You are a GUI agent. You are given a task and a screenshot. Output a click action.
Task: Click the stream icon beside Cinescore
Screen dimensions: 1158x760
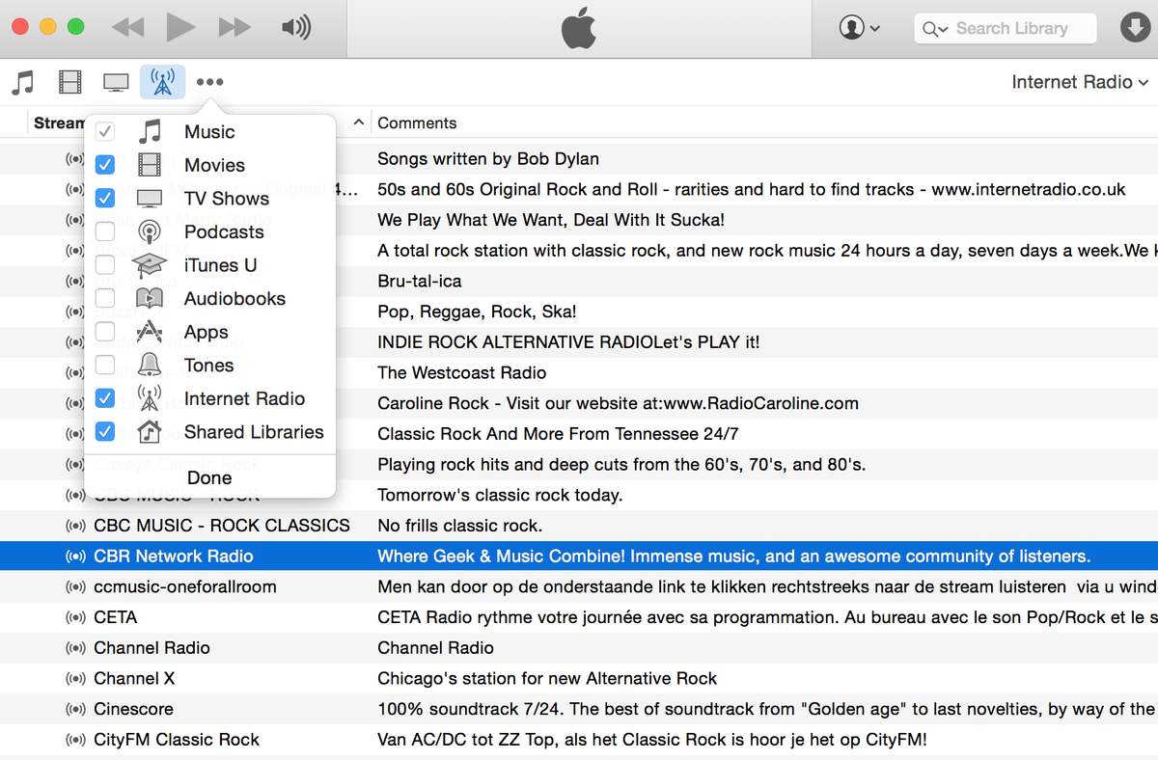tap(75, 709)
